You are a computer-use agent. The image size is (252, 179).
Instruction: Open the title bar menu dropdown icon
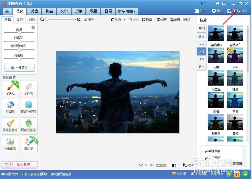pyautogui.click(x=224, y=3)
